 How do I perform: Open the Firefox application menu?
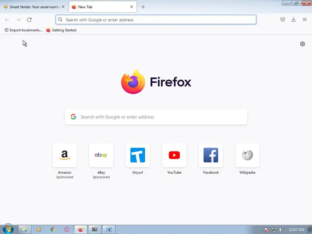pyautogui.click(x=304, y=19)
